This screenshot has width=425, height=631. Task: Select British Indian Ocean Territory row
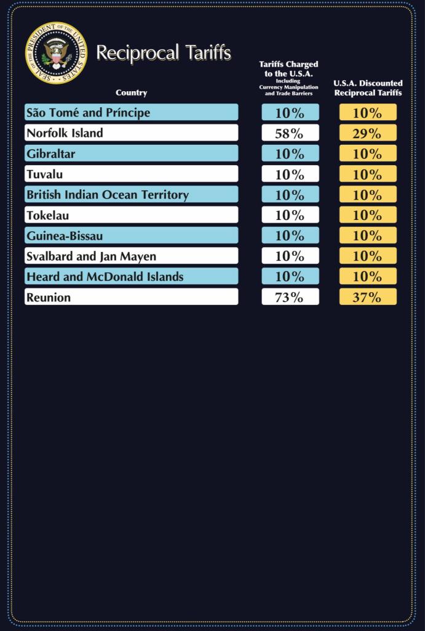131,195
